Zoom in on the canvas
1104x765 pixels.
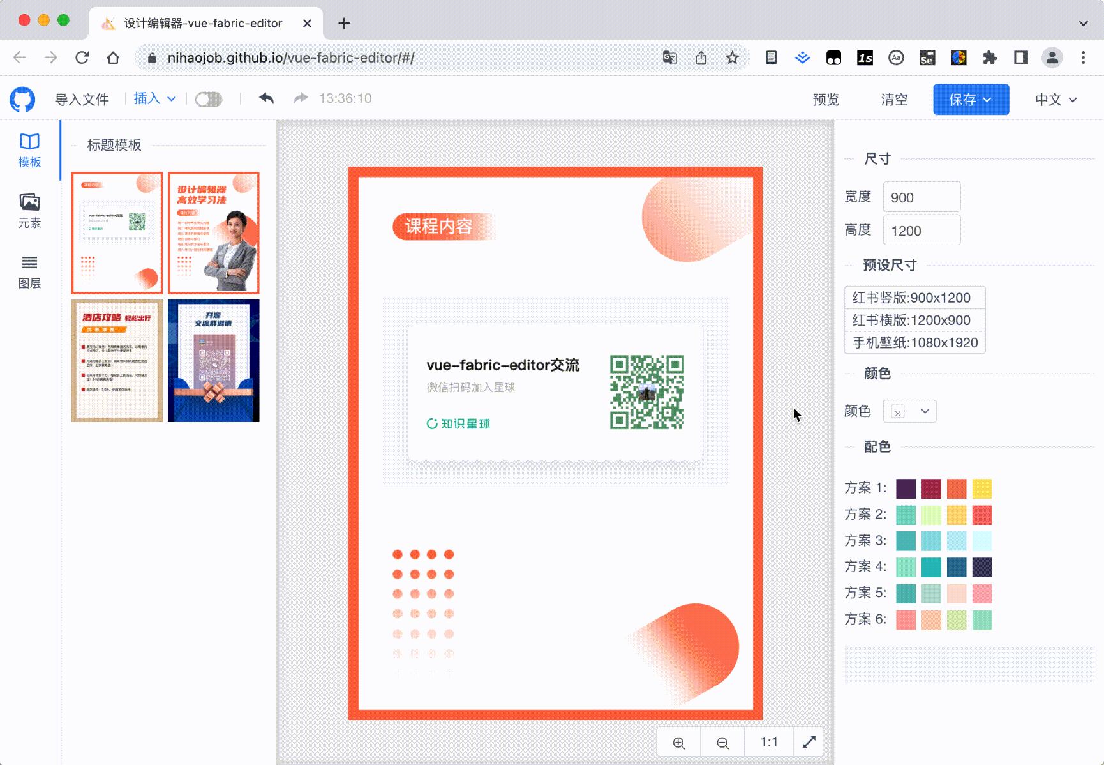tap(679, 743)
